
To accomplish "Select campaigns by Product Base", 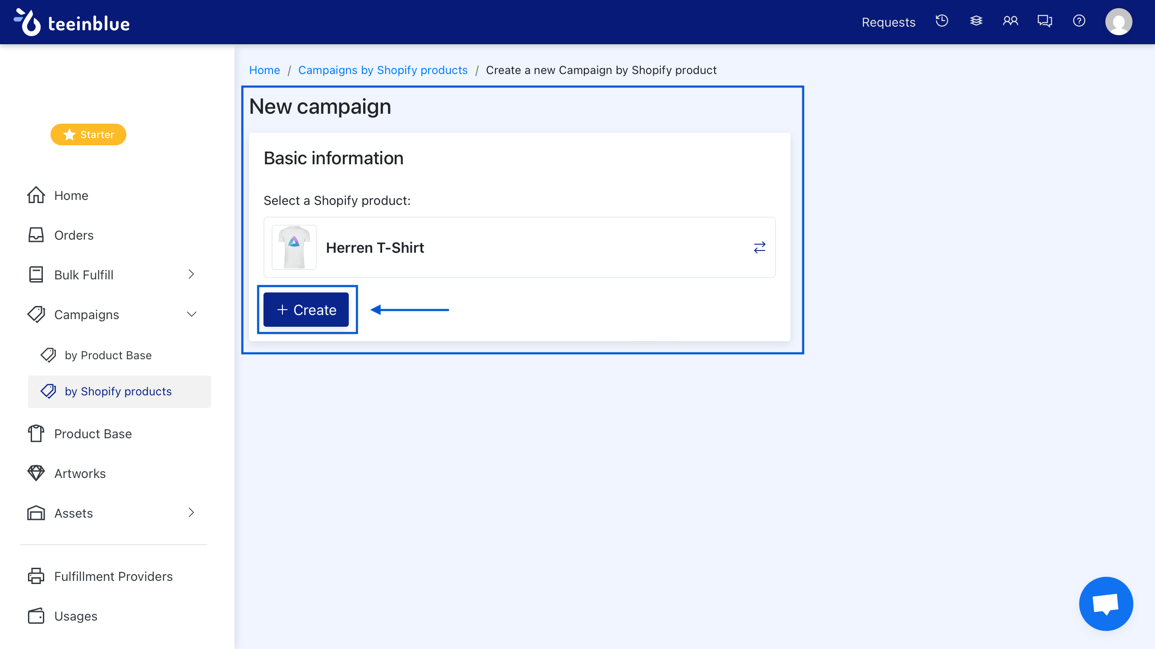I will tap(108, 355).
